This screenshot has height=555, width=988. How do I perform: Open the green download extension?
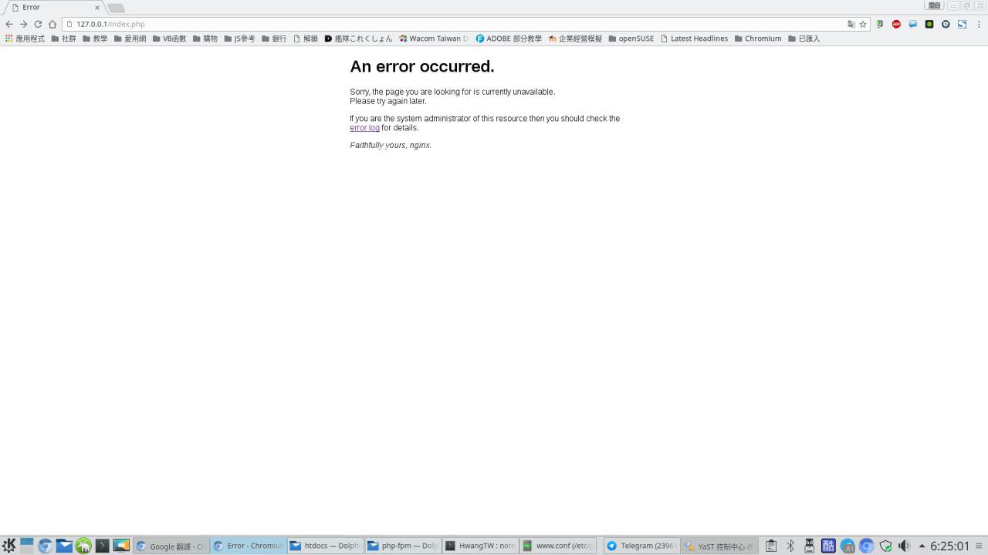[879, 24]
